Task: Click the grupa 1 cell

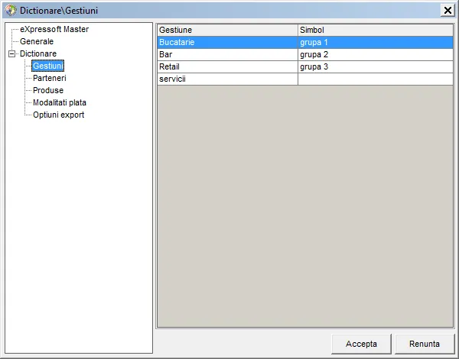Action: (x=376, y=42)
